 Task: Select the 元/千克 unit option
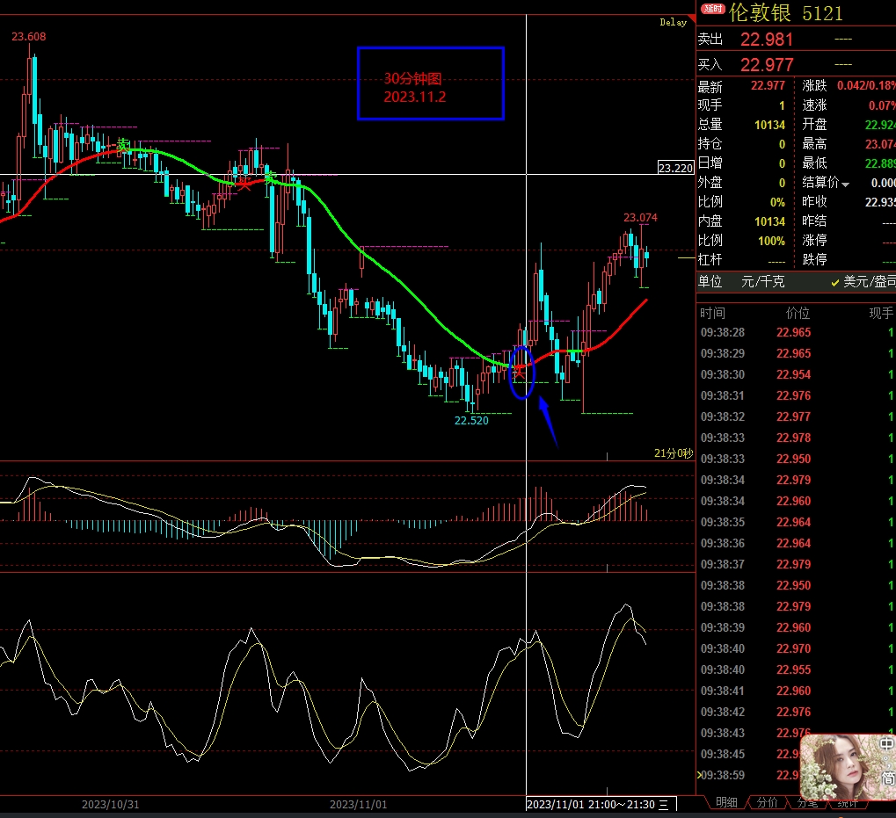pyautogui.click(x=763, y=282)
